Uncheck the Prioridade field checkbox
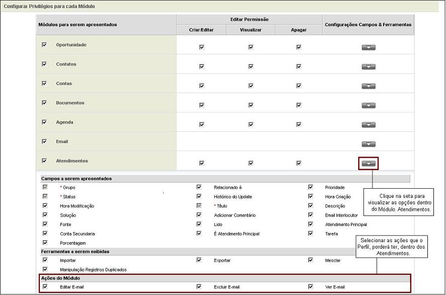This screenshot has height=295, width=446. tap(311, 187)
